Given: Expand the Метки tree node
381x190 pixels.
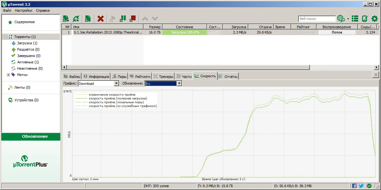Looking at the screenshot, I should [x=8, y=75].
